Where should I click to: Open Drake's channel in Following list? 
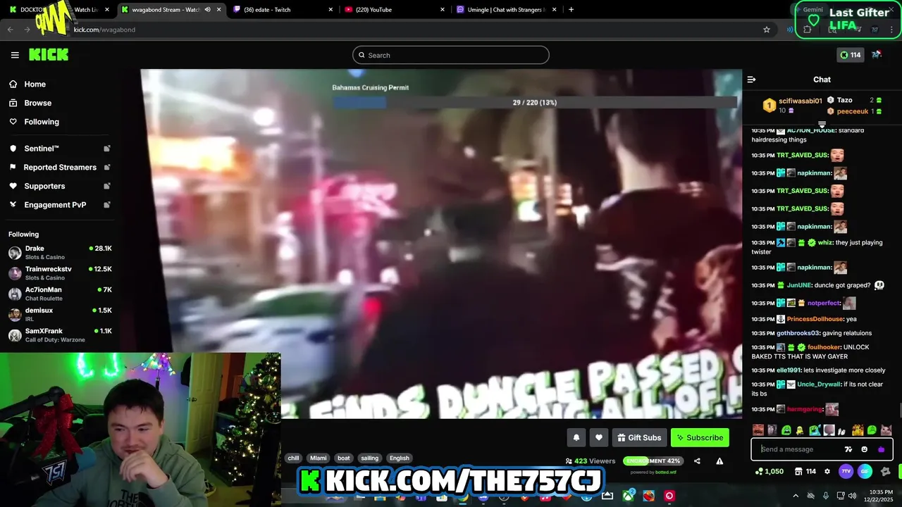[x=60, y=253]
